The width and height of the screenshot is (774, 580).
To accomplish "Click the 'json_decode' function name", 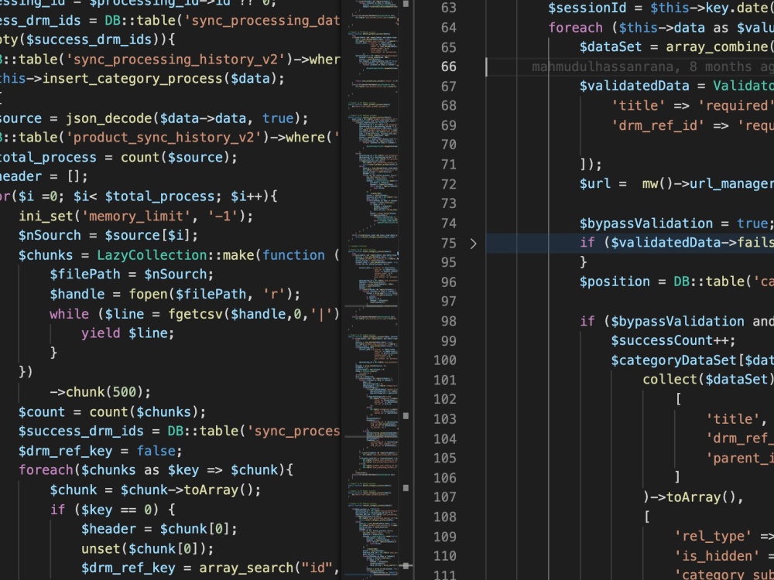I will click(x=108, y=118).
